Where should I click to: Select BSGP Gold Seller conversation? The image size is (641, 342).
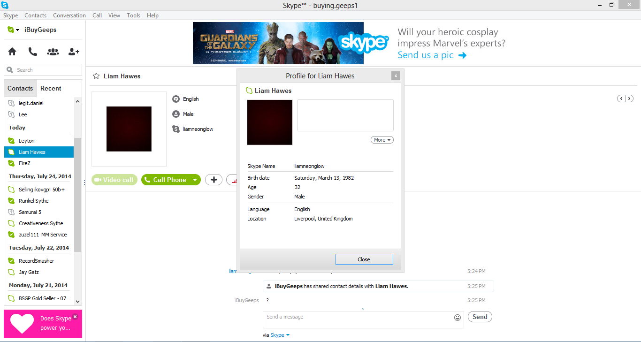pyautogui.click(x=39, y=298)
